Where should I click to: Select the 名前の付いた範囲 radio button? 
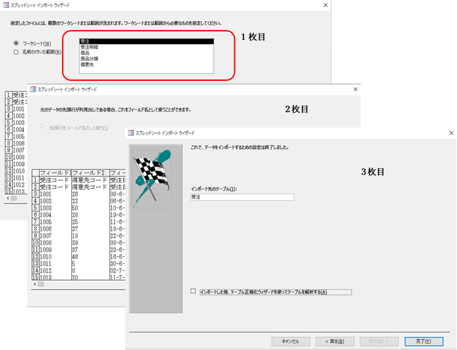coord(16,52)
